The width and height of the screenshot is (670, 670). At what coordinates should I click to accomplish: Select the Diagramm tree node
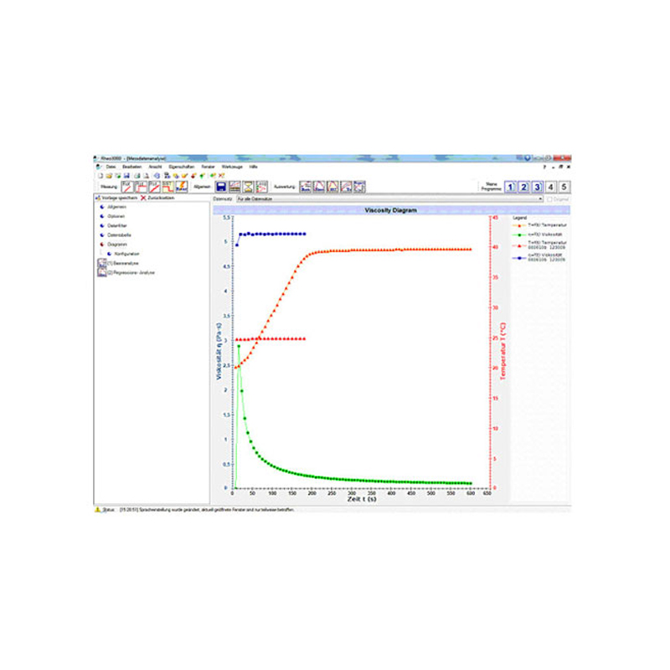pyautogui.click(x=117, y=245)
